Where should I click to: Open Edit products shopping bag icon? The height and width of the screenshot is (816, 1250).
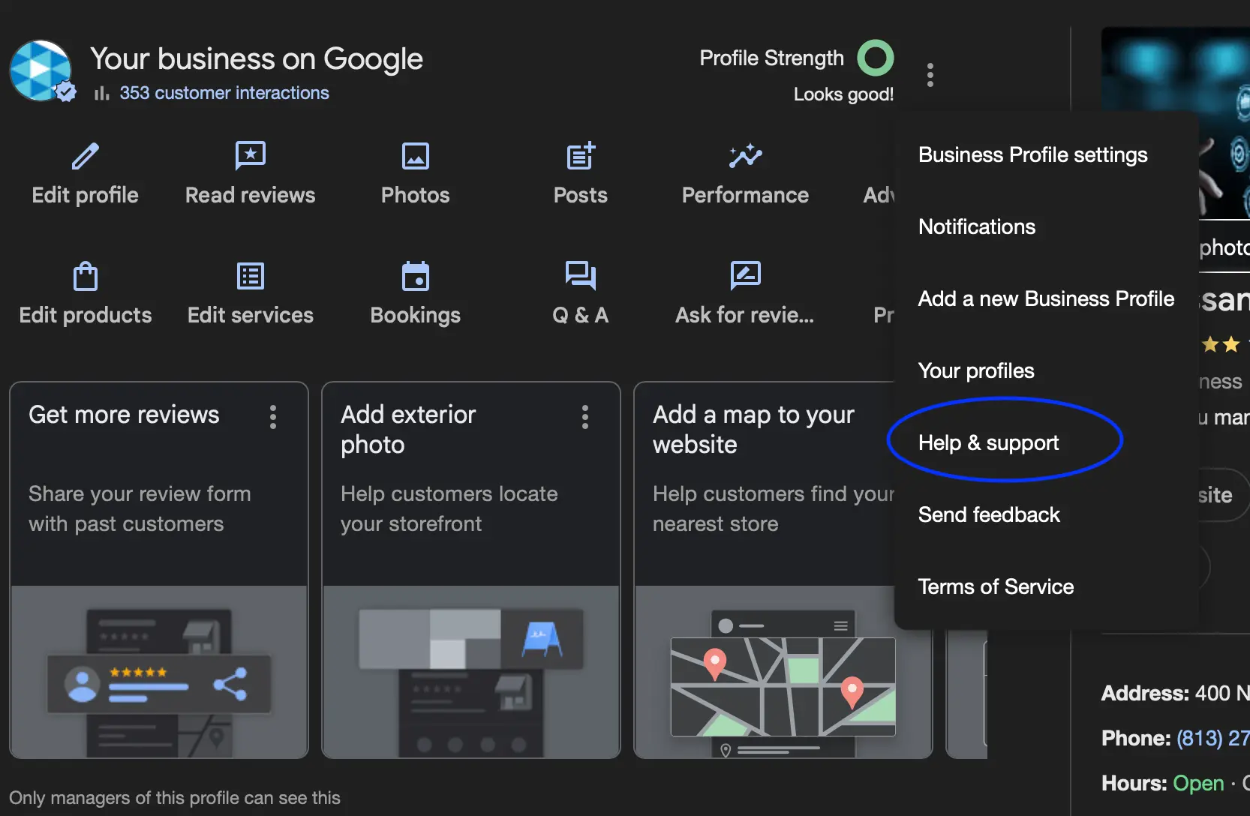click(x=85, y=275)
